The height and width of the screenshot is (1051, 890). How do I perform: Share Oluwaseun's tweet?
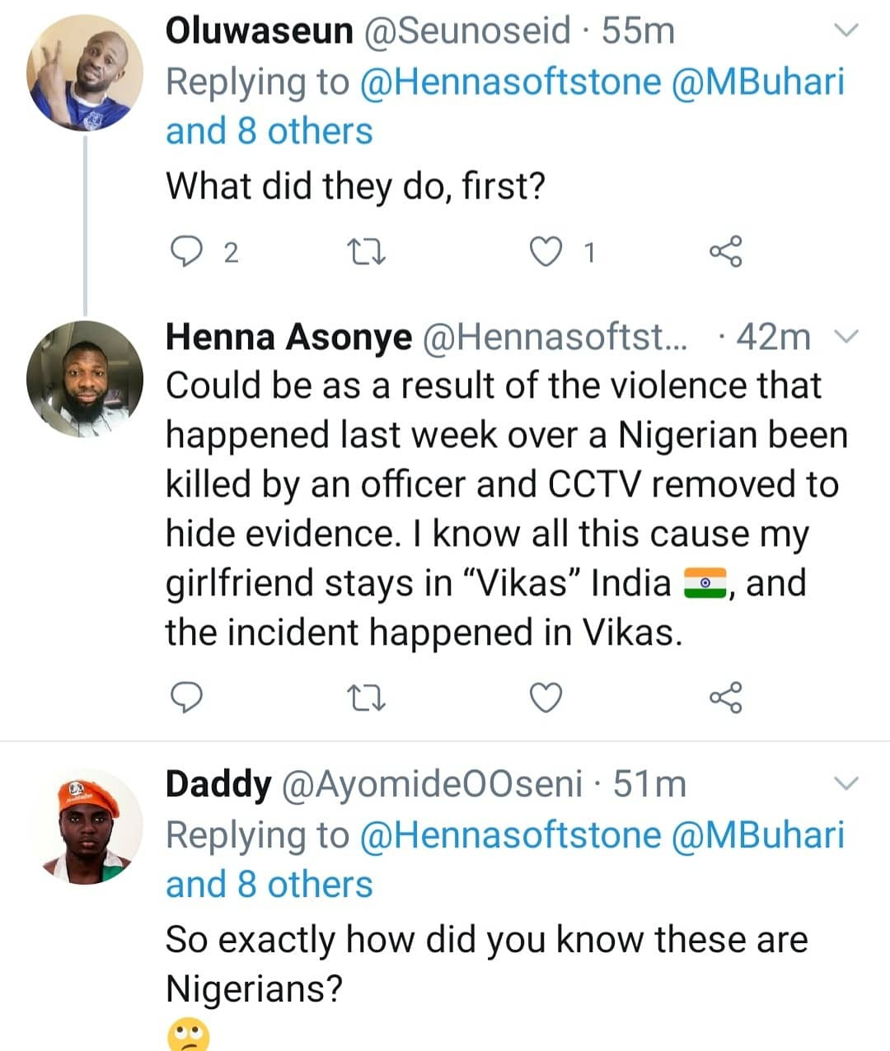point(726,252)
